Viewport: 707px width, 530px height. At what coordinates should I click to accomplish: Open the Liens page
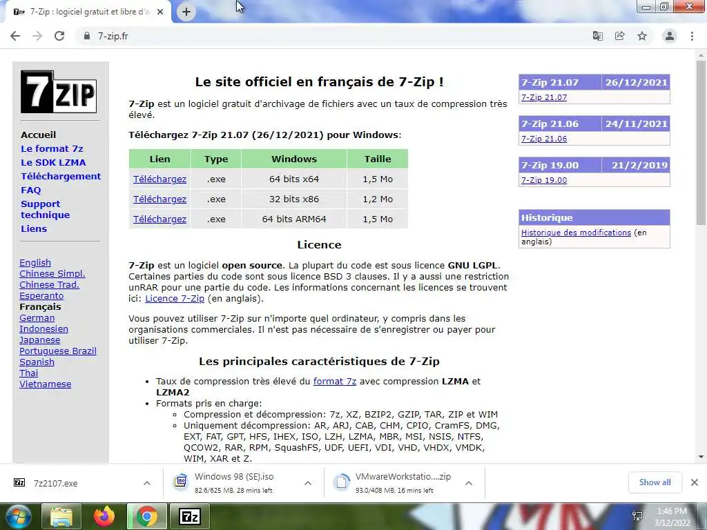(x=34, y=228)
